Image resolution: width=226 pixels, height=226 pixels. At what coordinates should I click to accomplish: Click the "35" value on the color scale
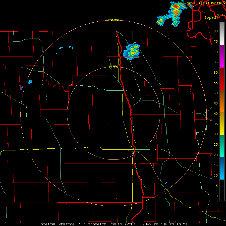tap(216, 124)
